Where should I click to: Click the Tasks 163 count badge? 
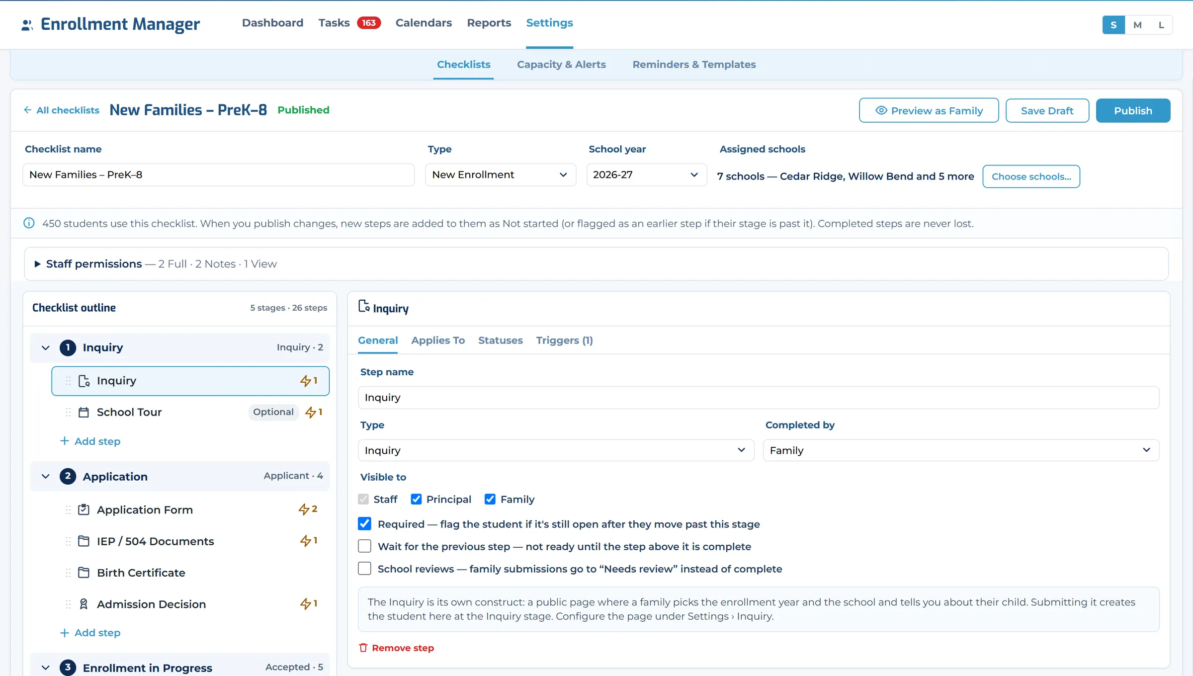coord(369,23)
